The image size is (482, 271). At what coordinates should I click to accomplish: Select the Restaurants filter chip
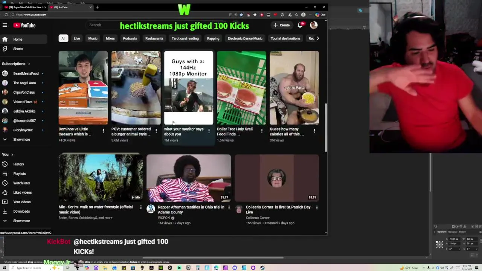click(x=154, y=38)
